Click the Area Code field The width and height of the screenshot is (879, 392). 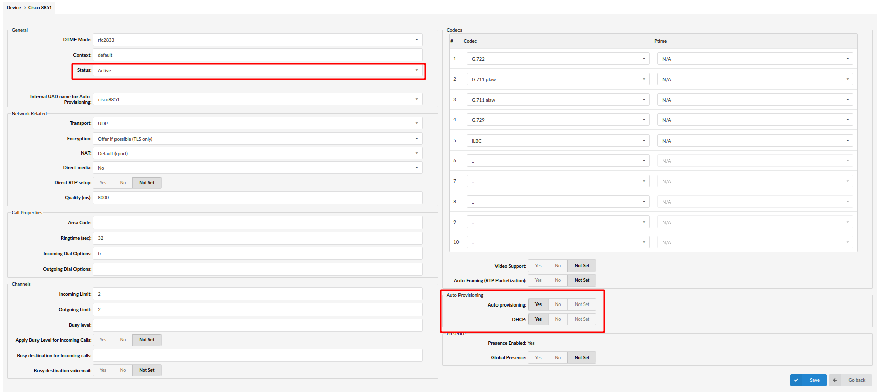257,223
